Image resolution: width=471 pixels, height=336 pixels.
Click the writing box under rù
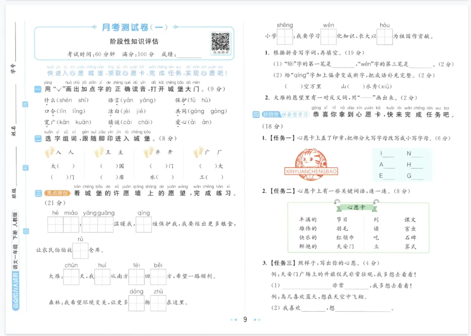pyautogui.click(x=81, y=250)
